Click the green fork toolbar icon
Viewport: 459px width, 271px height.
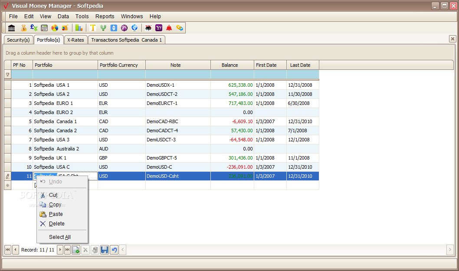[103, 28]
